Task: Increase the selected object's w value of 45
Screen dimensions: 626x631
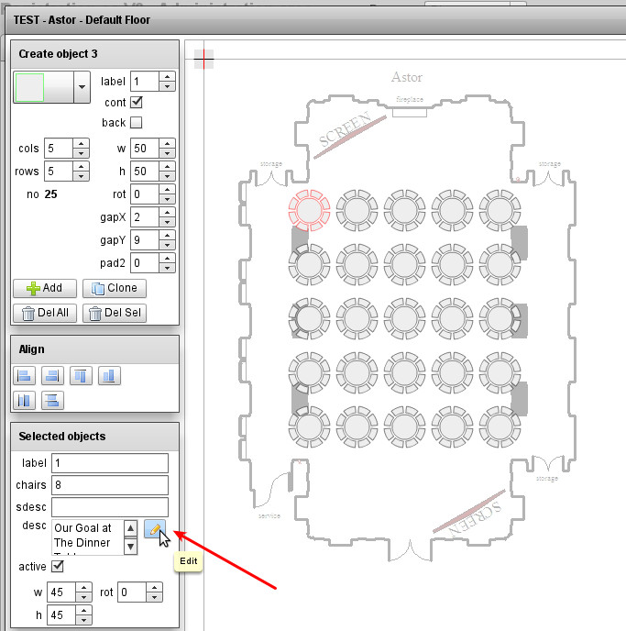Action: [x=83, y=587]
